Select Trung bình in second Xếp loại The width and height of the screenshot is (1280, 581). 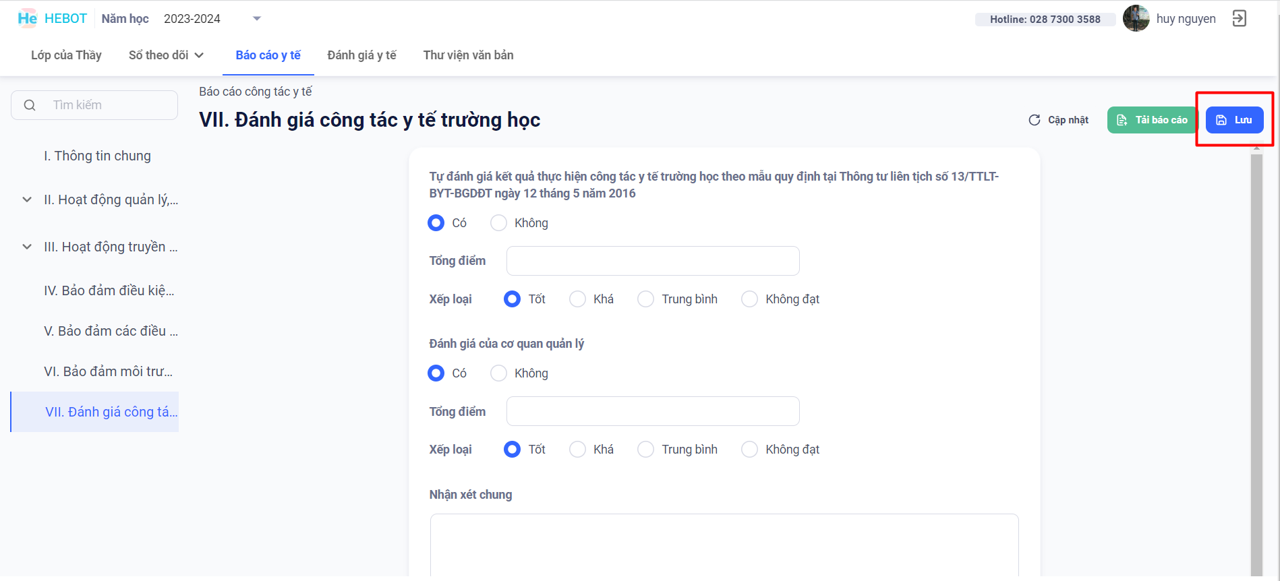pos(645,450)
